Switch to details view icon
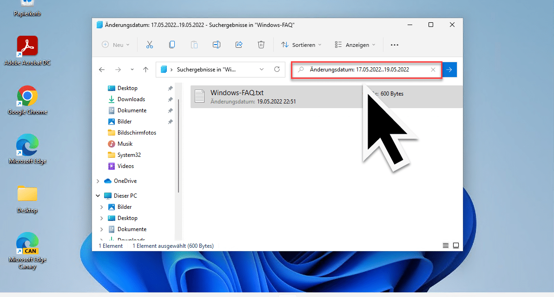Viewport: 554px width, 297px height. click(446, 245)
